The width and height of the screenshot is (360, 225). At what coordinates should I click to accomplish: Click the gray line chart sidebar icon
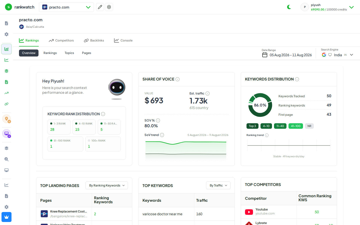(6, 185)
